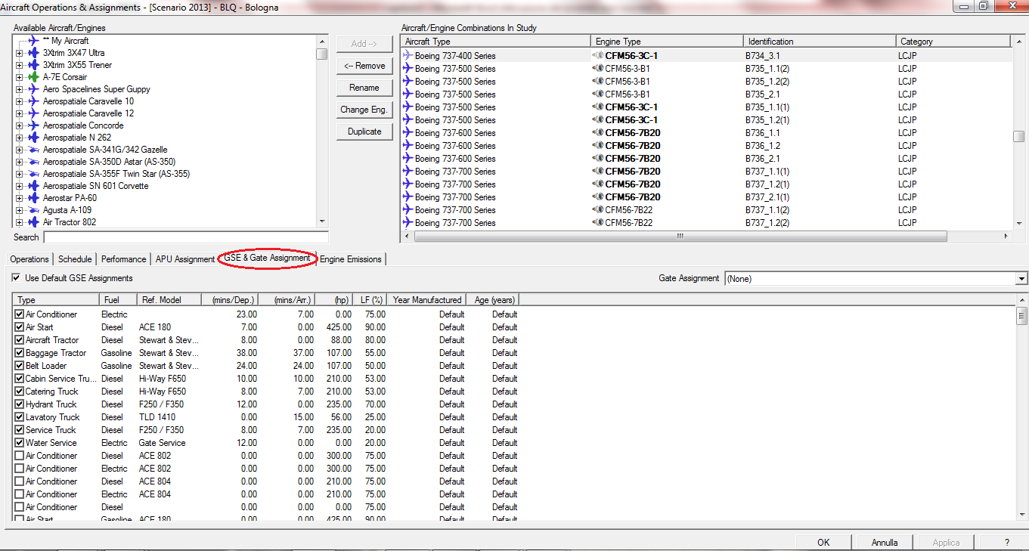
Task: Expand the Aerospatiale SA-355F Twin Star node
Action: pyautogui.click(x=19, y=174)
